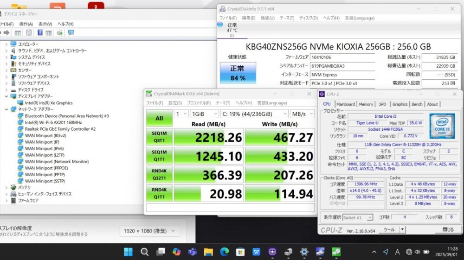This screenshot has height=260, width=464.
Task: Collapse the ネットワーク アダプター node
Action: (6, 109)
